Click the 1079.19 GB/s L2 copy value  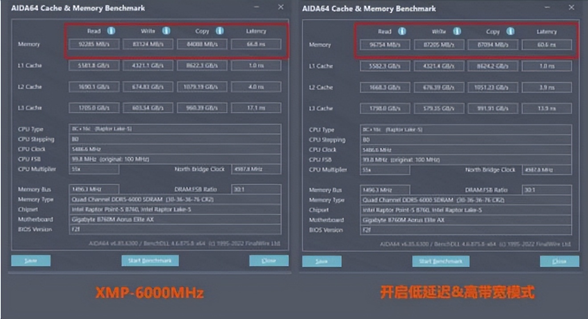click(202, 86)
